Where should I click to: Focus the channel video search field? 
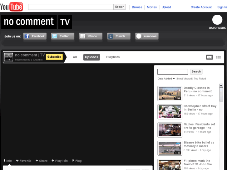tap(173, 72)
